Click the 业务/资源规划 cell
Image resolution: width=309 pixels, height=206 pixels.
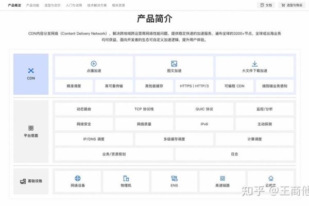coord(114,154)
